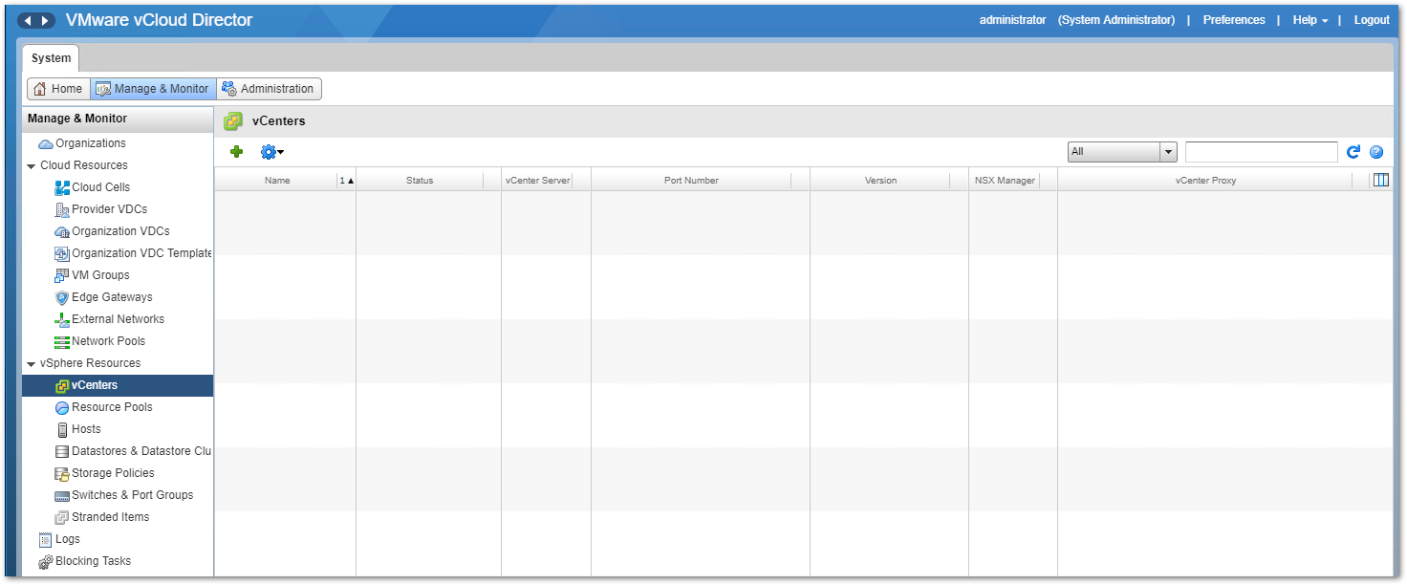
Task: Go to the Home view
Action: click(x=58, y=89)
